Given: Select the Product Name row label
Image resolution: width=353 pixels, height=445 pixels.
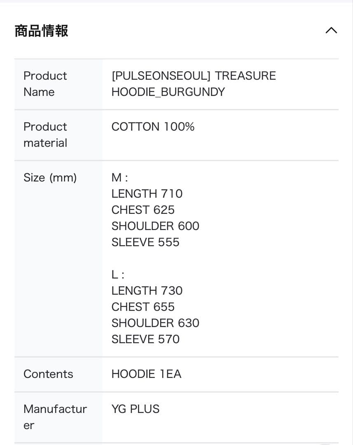Looking at the screenshot, I should point(45,84).
